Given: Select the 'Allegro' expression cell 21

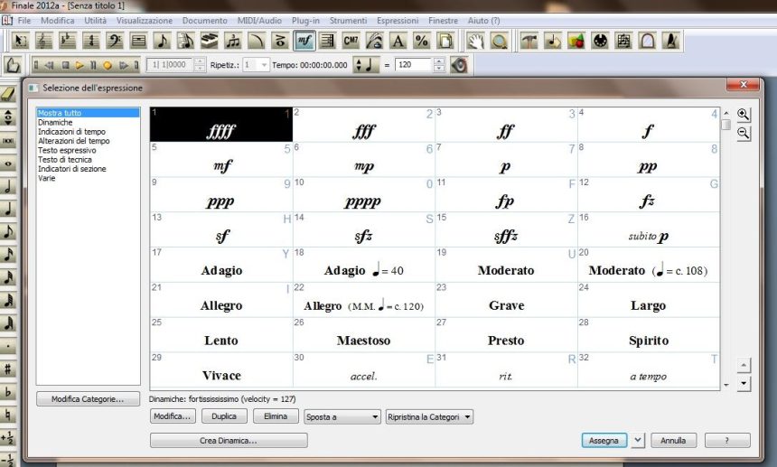Looking at the screenshot, I should point(221,299).
